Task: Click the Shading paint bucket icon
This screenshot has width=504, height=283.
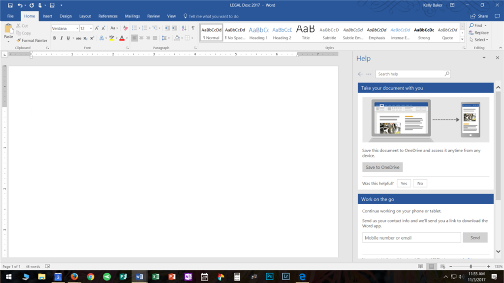Action: [x=177, y=38]
